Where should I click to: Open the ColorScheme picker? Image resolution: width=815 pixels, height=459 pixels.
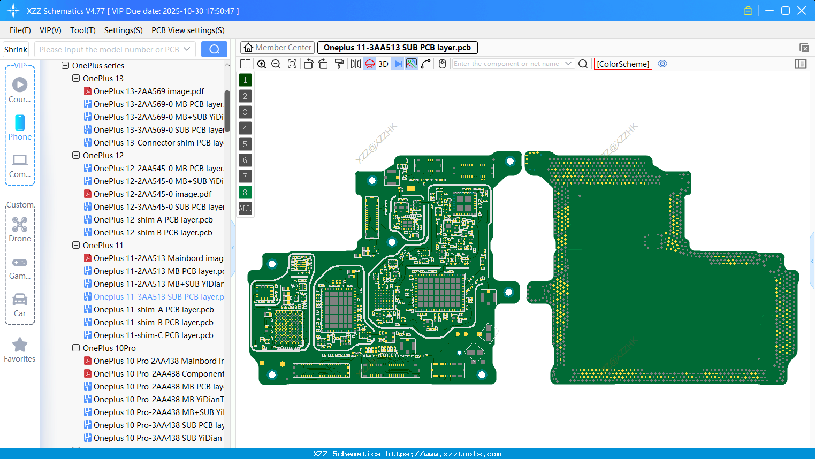click(622, 64)
